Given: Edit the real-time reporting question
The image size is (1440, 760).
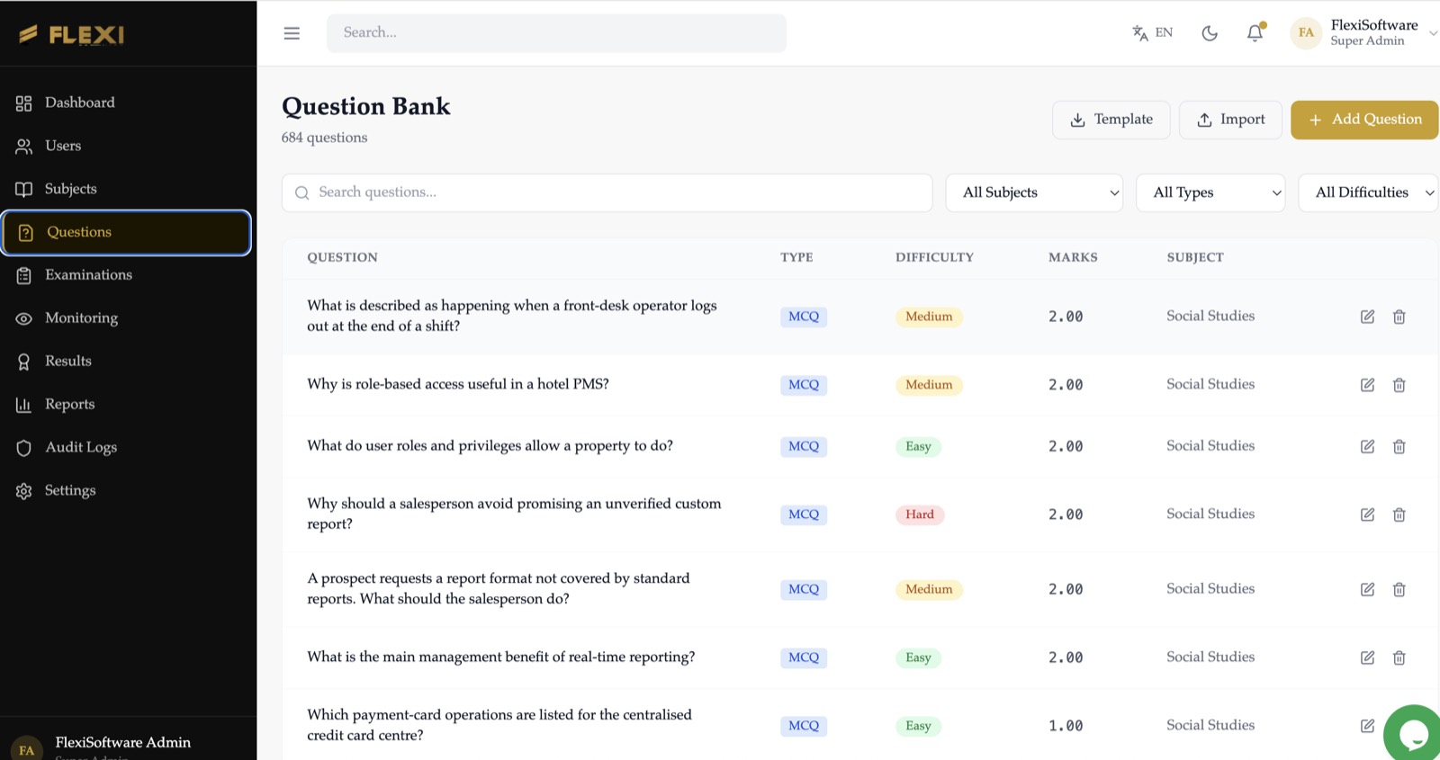Looking at the screenshot, I should coord(1367,657).
